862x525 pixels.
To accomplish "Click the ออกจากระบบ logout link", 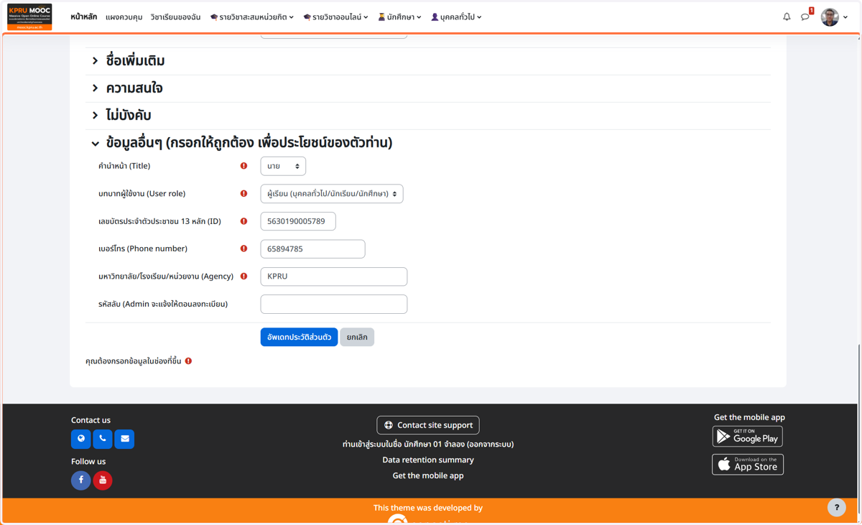I will coord(489,445).
